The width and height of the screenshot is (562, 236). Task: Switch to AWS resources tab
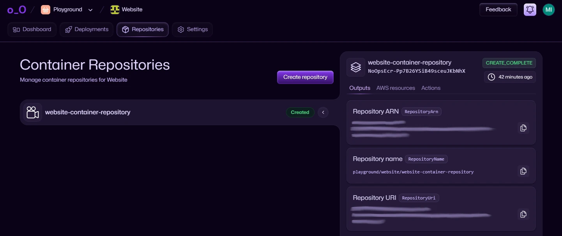pyautogui.click(x=396, y=88)
